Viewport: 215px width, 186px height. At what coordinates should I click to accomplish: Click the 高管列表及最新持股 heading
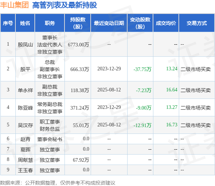(64, 5)
